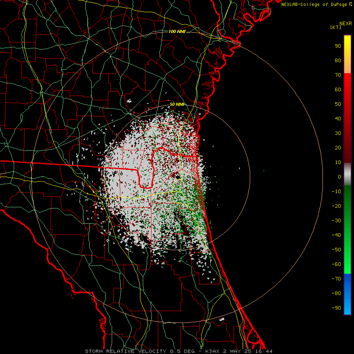Click the 10 value on the velocity scale
This screenshot has height=354, width=354.
[x=338, y=162]
